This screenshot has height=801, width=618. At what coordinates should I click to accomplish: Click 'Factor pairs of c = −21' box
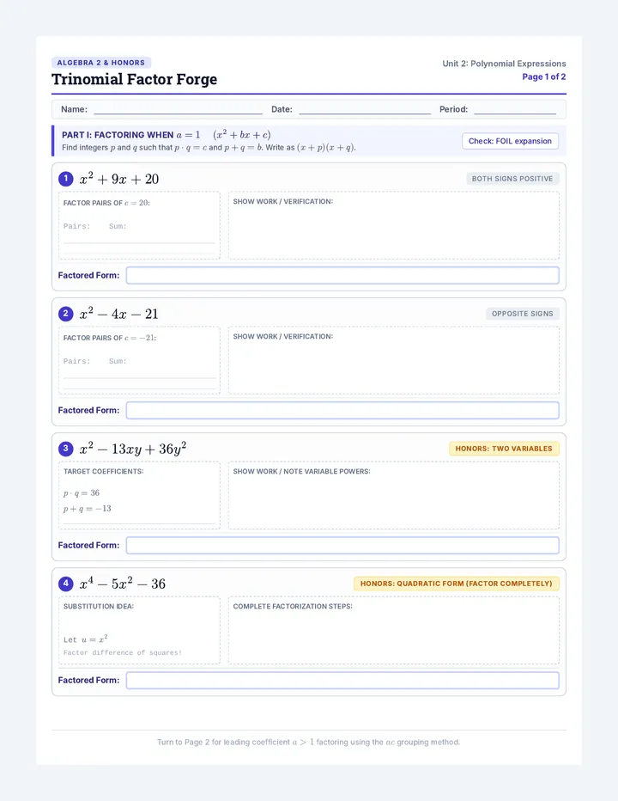click(x=139, y=360)
